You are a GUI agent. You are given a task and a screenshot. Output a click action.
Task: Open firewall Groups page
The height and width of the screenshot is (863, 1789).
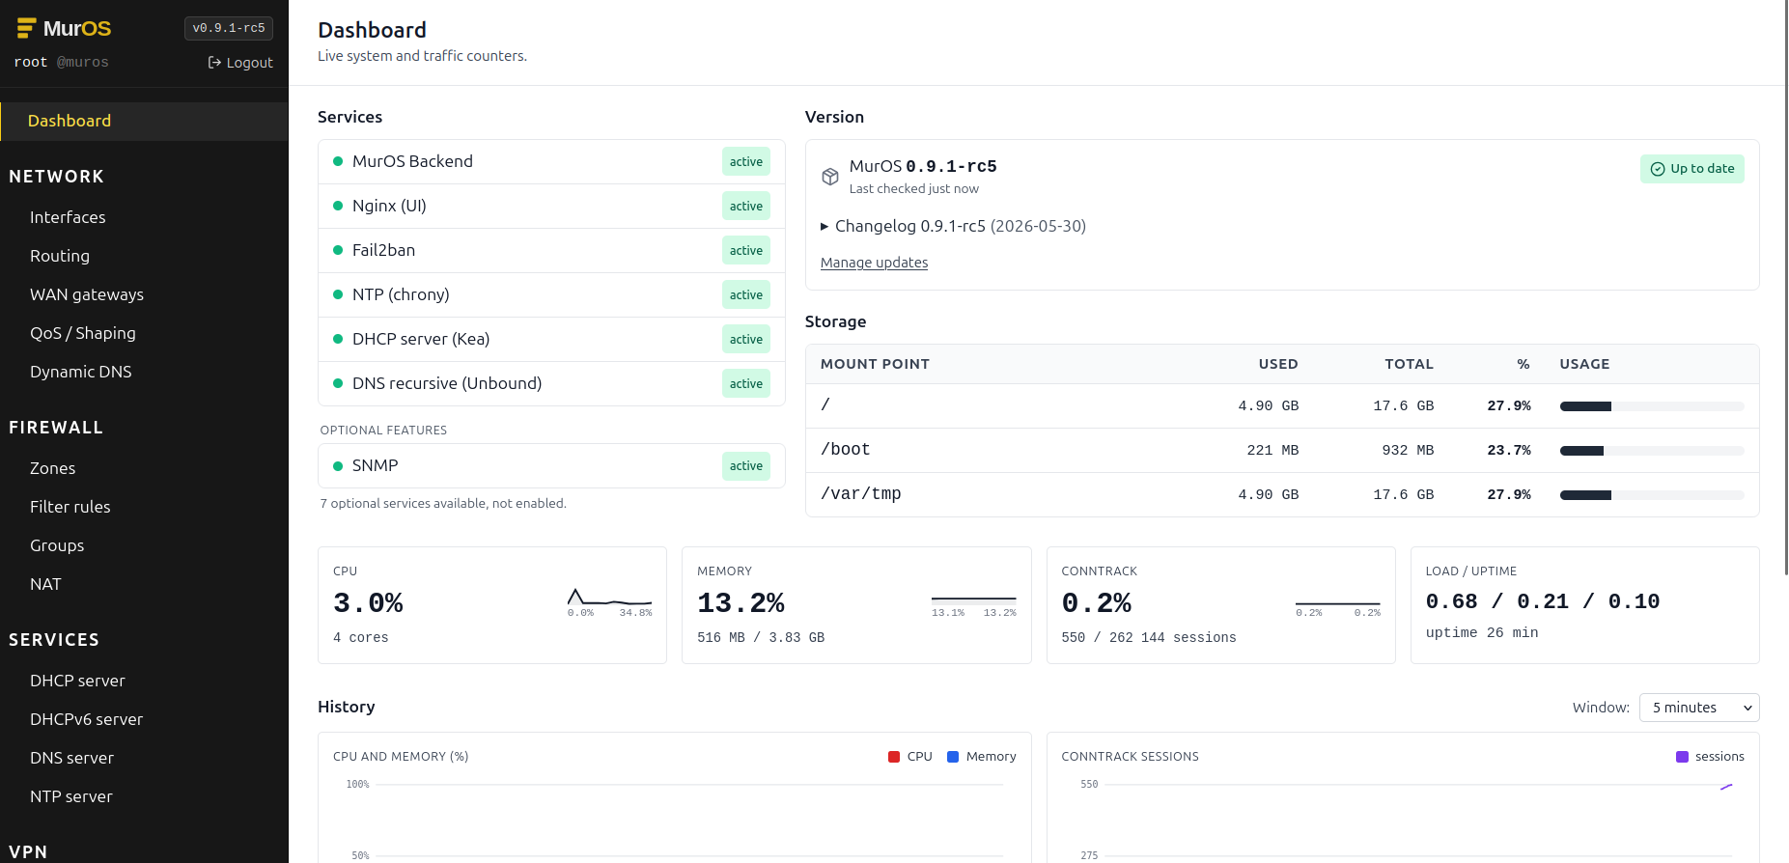pos(57,545)
